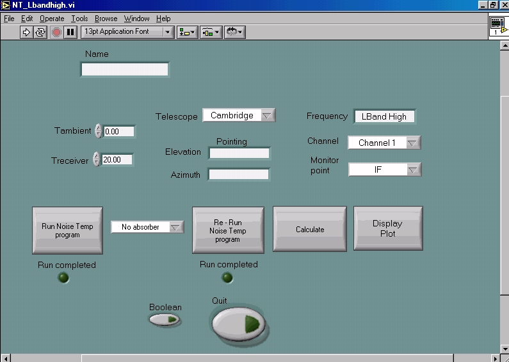Open the Align Objects toolbar menu

[x=188, y=32]
